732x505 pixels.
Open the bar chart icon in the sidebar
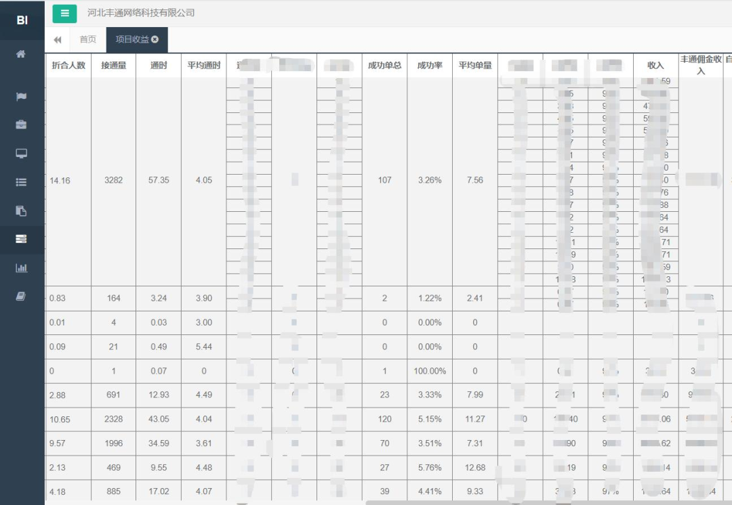[21, 267]
